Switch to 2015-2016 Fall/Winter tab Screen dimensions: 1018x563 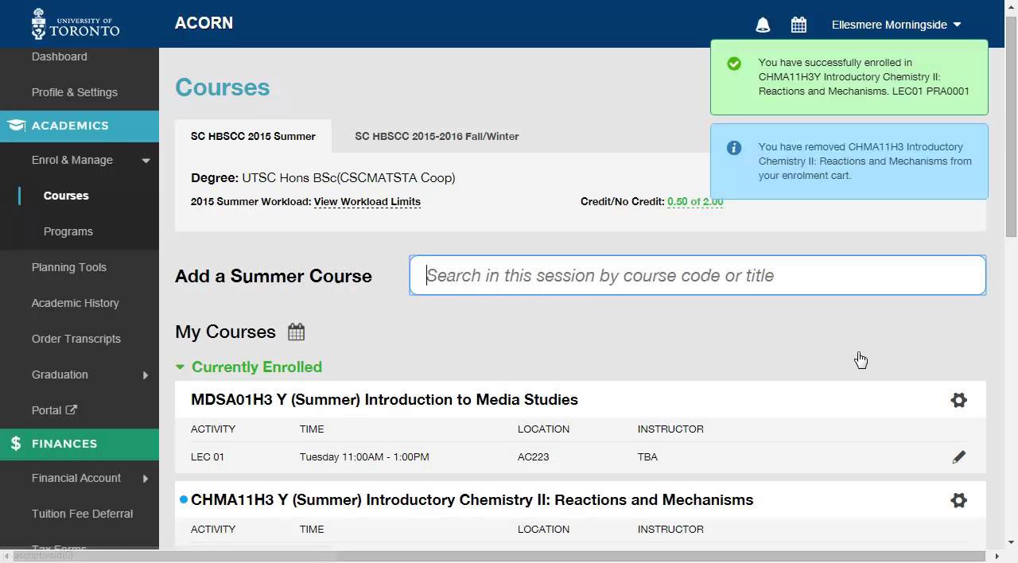tap(437, 136)
